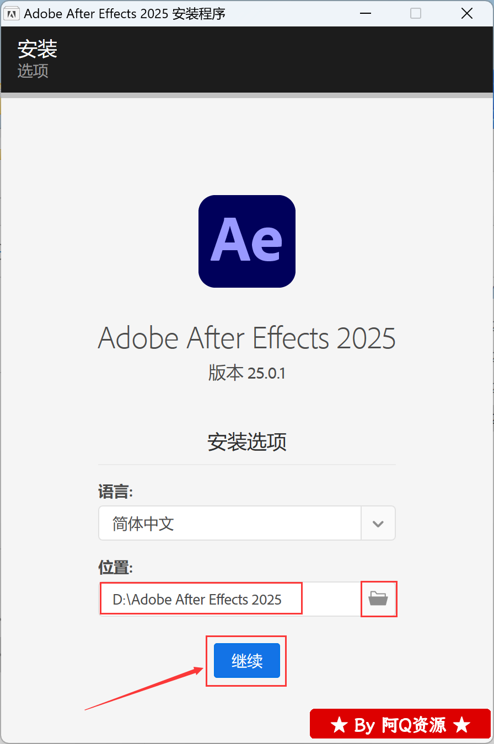The width and height of the screenshot is (494, 744).
Task: Click the D:\Adobe After Effects 2025 path field
Action: coord(230,599)
